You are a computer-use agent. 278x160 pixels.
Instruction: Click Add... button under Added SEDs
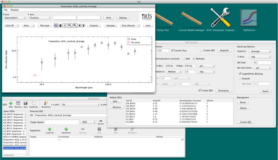[x=116, y=101]
